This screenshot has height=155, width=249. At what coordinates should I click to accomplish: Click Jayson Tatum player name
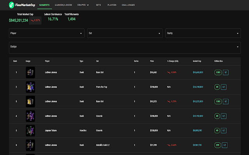tap(51, 131)
